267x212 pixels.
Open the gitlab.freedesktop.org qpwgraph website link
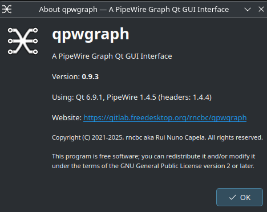pyautogui.click(x=165, y=118)
